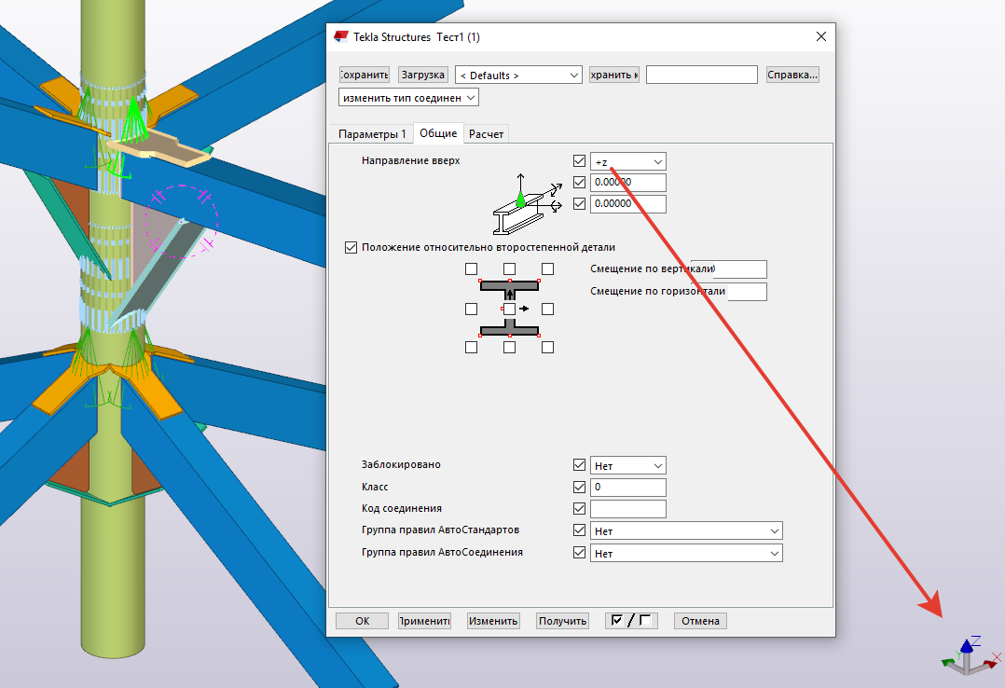Click 'Смещение по вертикали' input field
Viewport: 1005px width, 688px height.
[740, 269]
